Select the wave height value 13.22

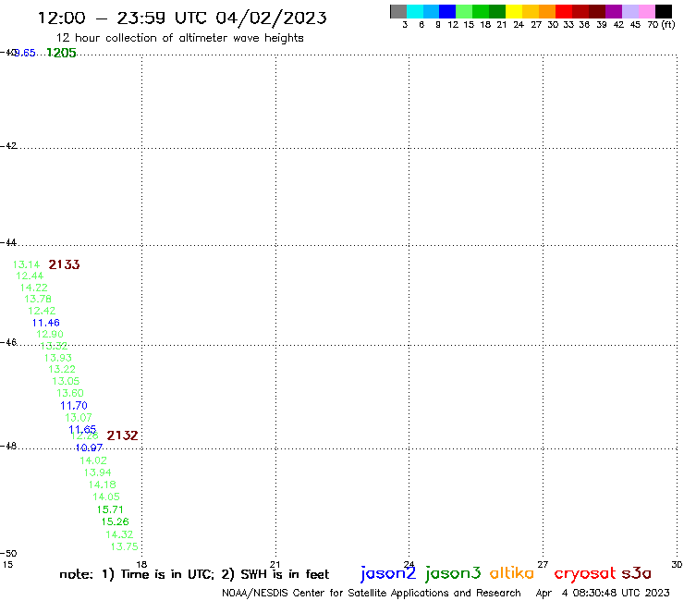pyautogui.click(x=62, y=369)
